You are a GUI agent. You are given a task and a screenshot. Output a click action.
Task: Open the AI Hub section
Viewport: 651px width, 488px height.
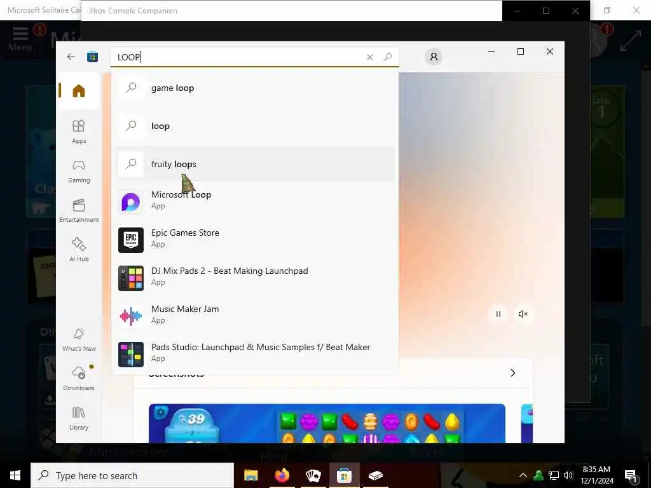(x=78, y=250)
